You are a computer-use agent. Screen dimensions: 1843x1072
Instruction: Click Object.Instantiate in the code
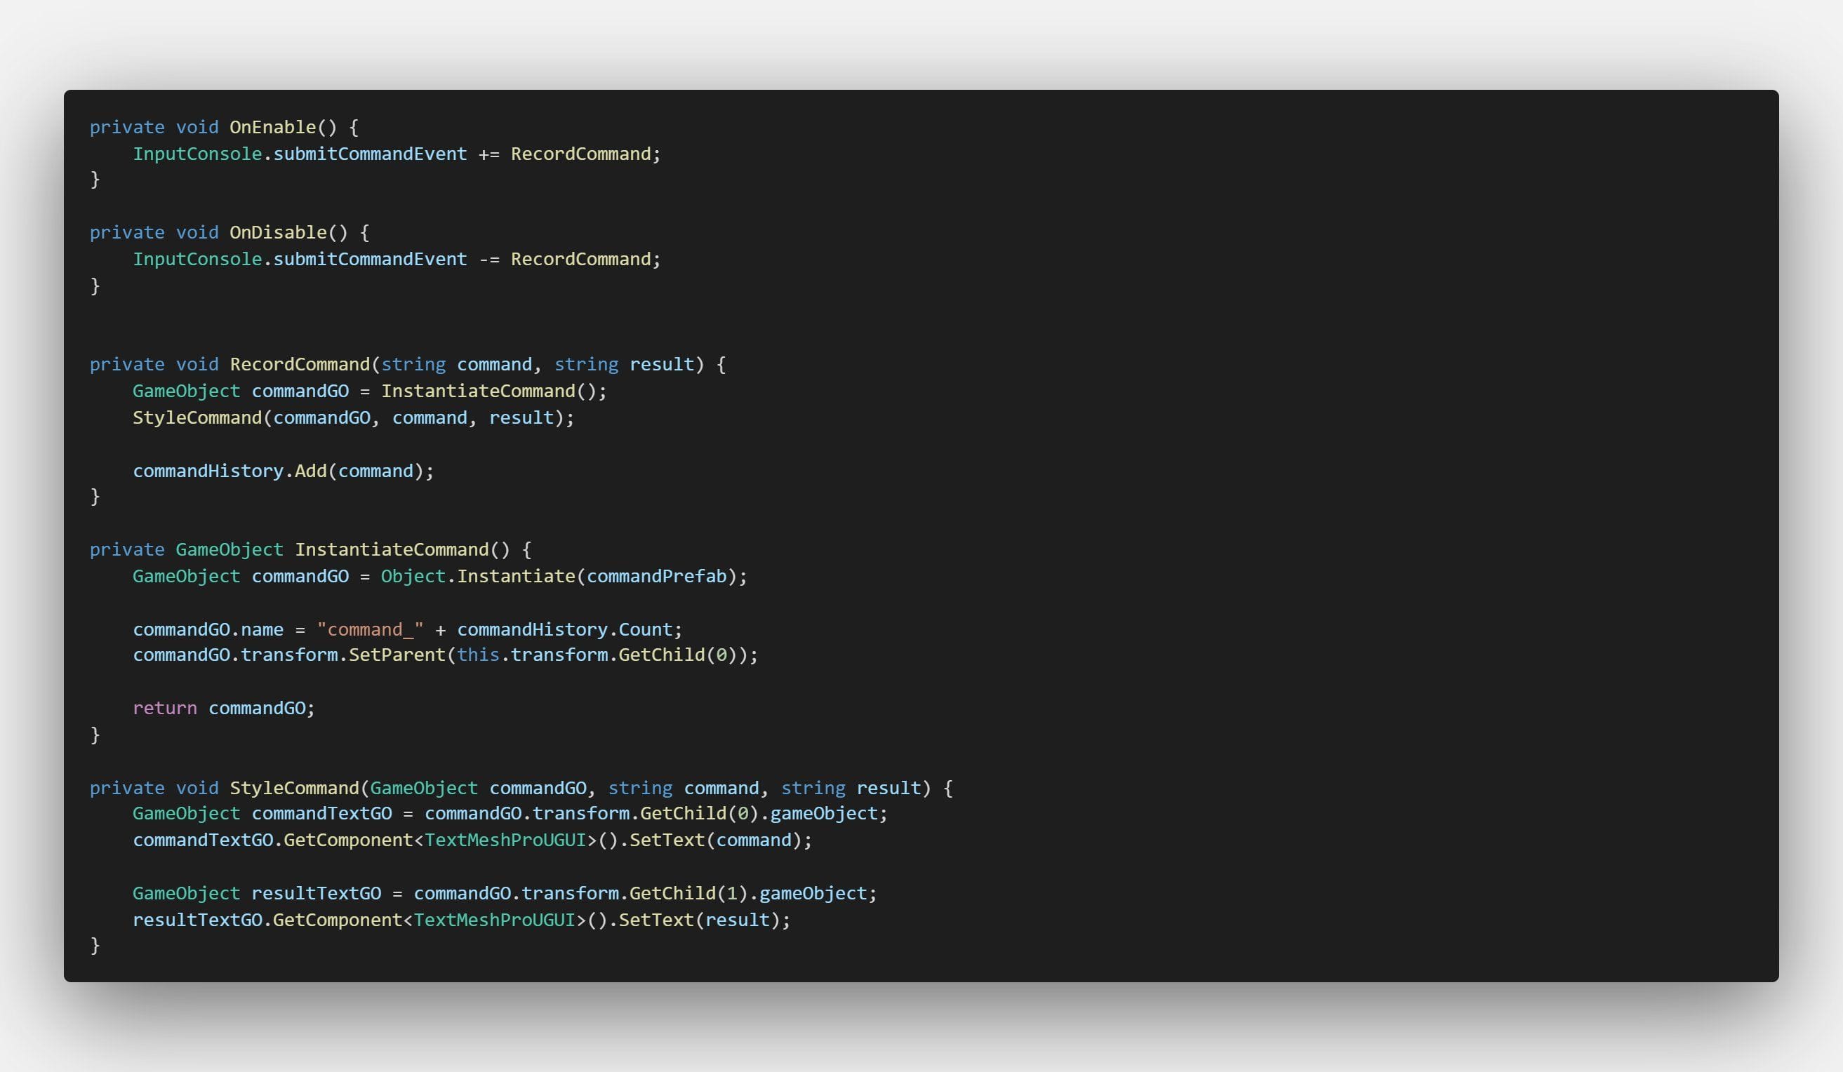[x=477, y=576]
